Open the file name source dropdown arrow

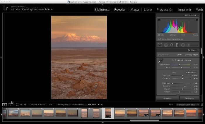[102, 105]
